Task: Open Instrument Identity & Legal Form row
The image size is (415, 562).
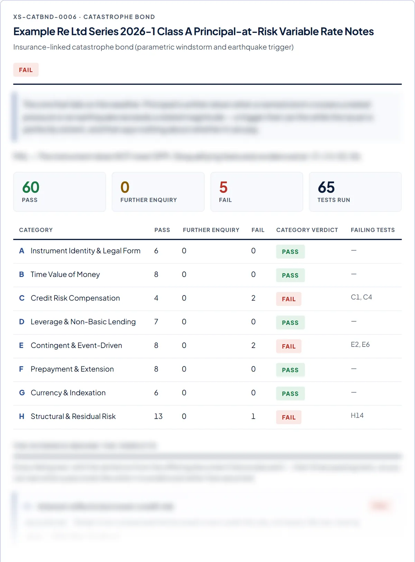Action: [207, 251]
